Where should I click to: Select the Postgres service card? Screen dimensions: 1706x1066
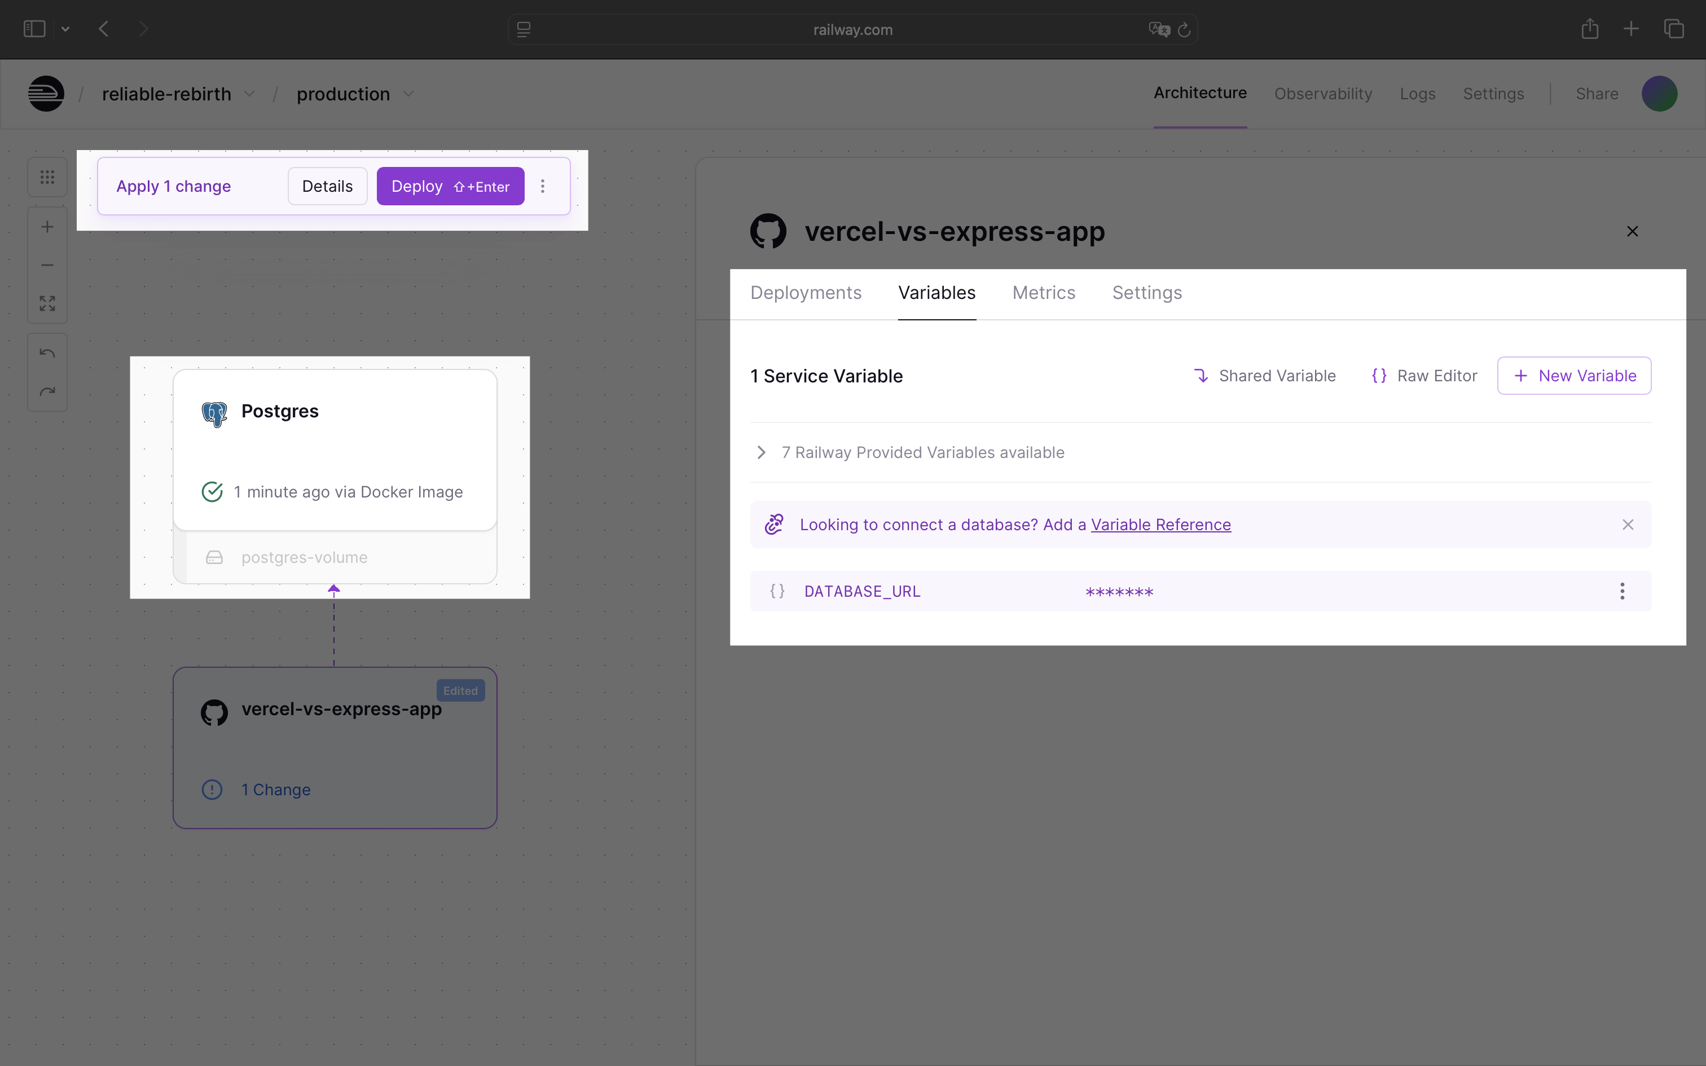[335, 450]
